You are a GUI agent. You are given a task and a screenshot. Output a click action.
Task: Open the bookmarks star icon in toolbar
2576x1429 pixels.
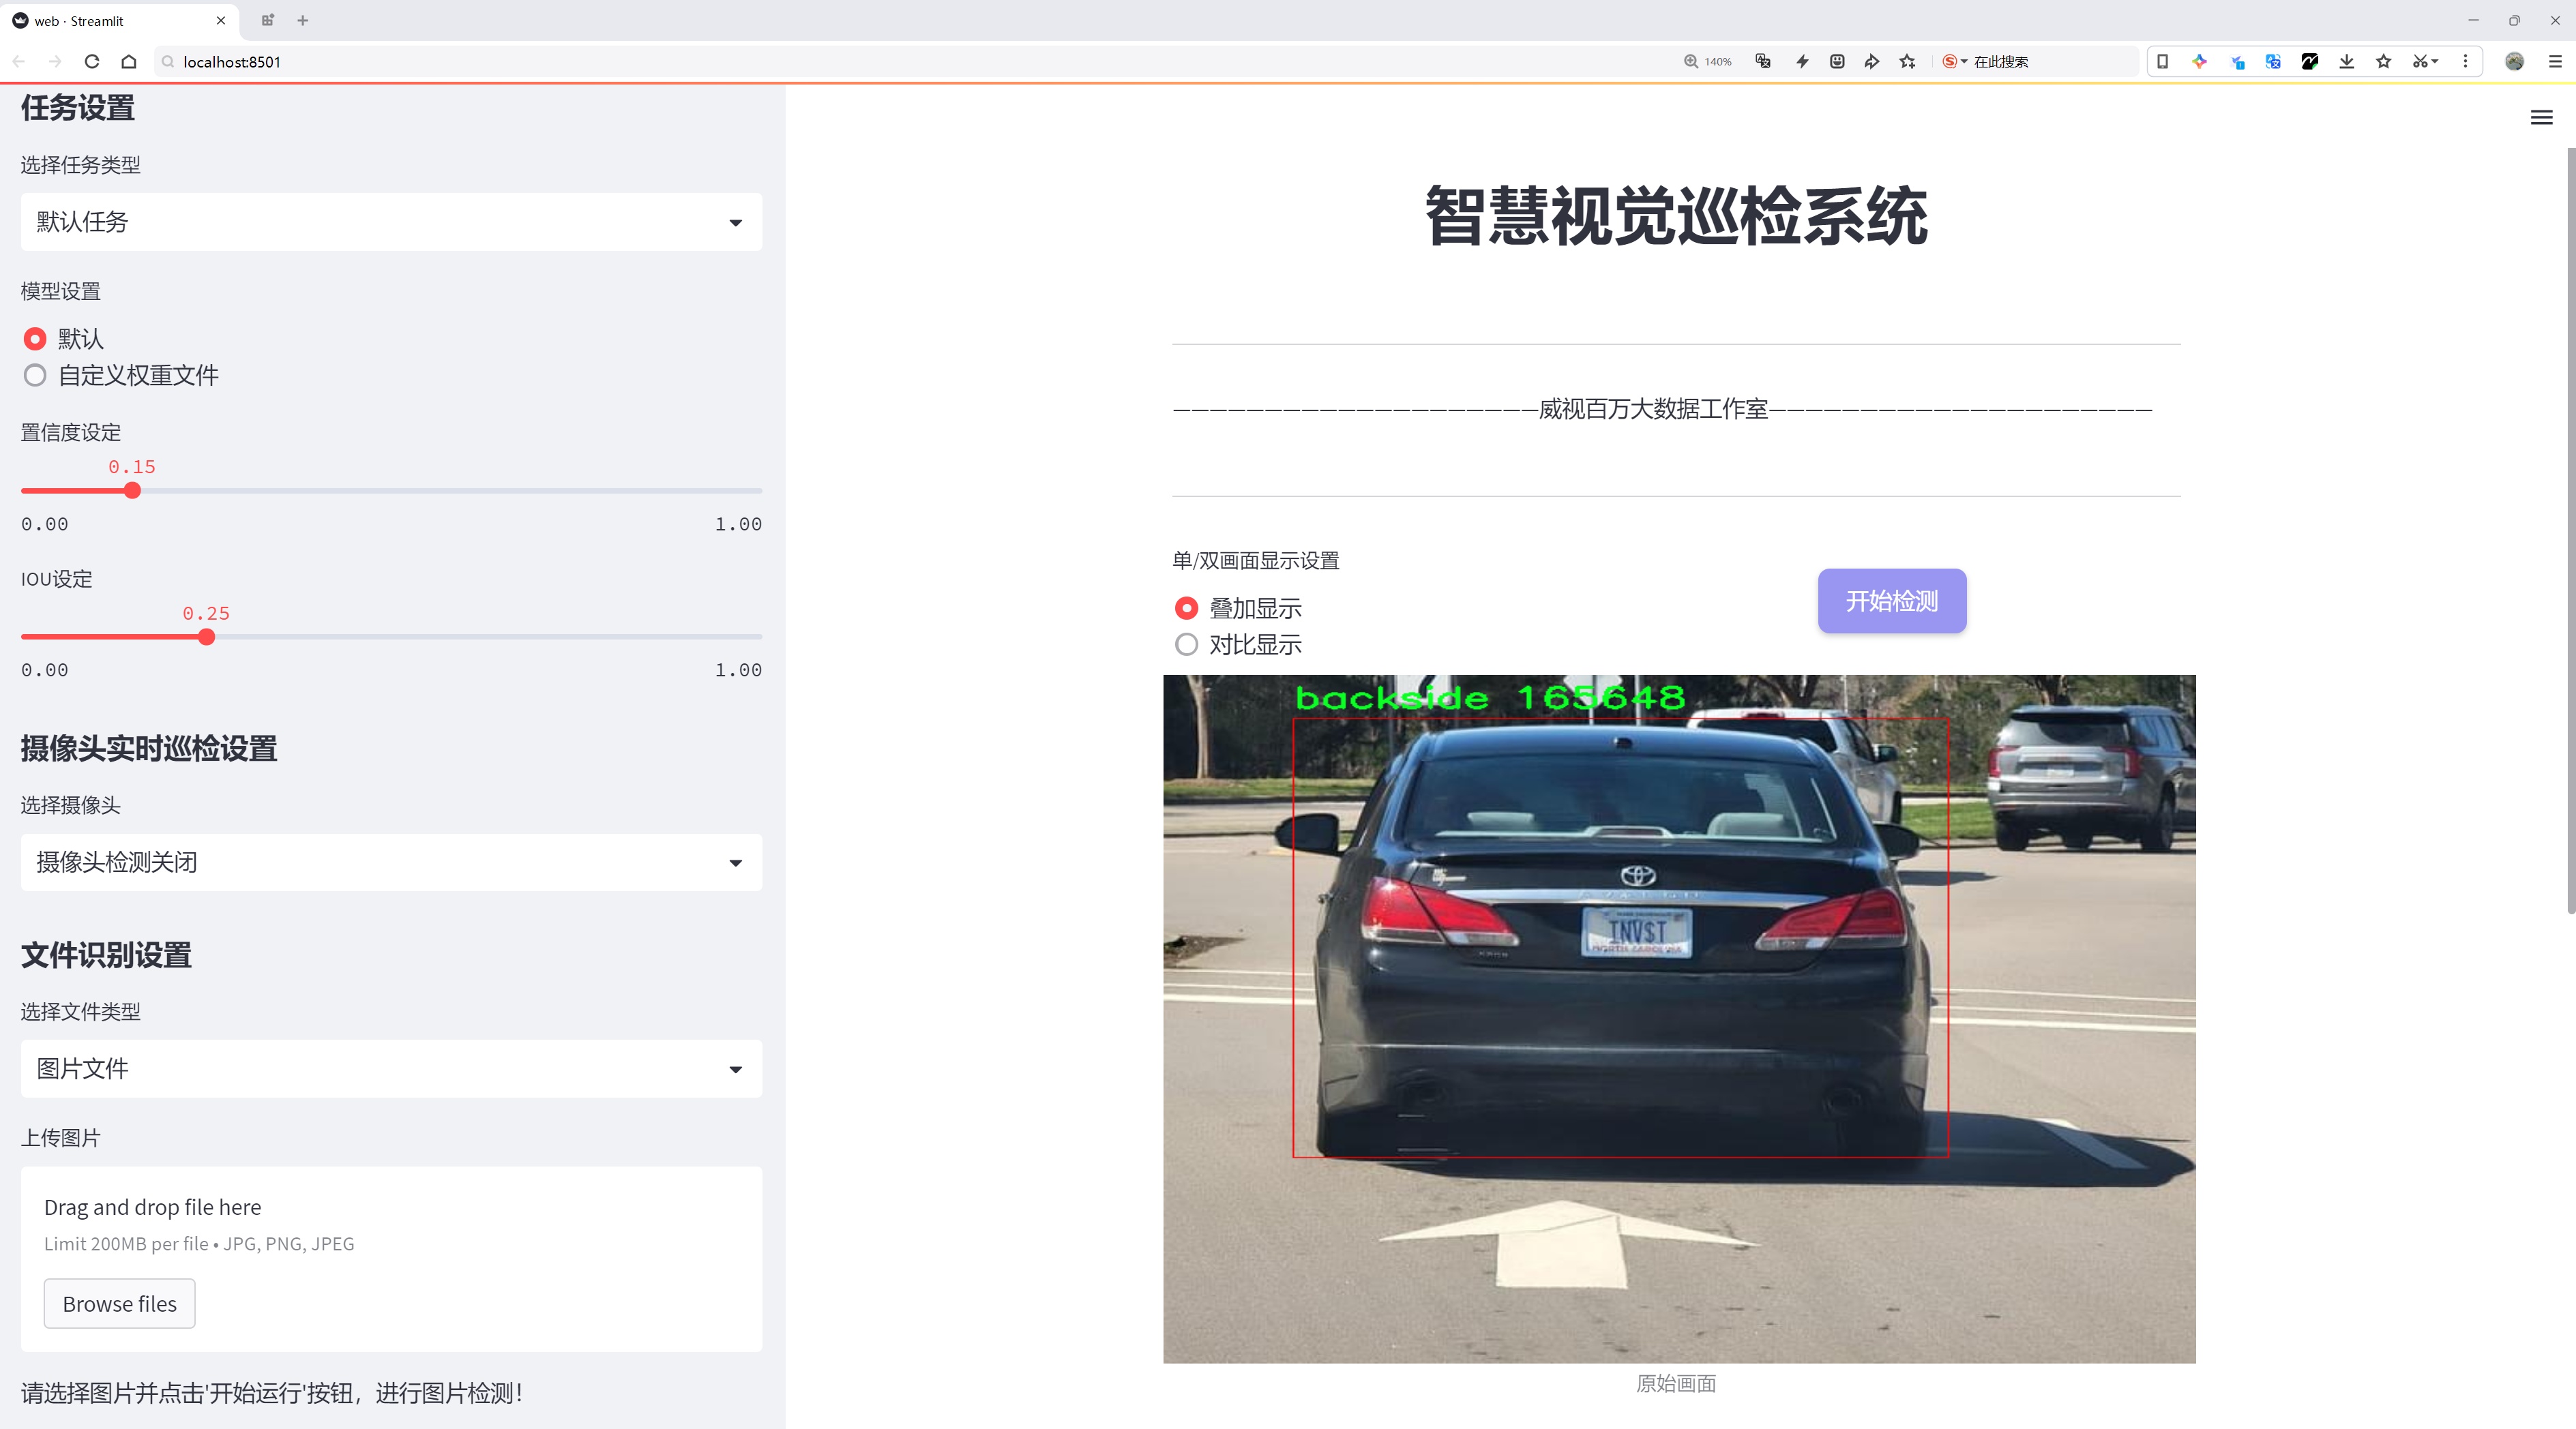[x=2384, y=62]
